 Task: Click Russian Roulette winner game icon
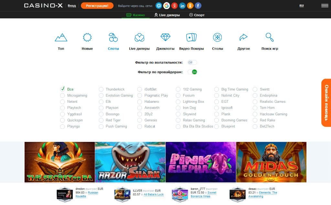[65, 194]
